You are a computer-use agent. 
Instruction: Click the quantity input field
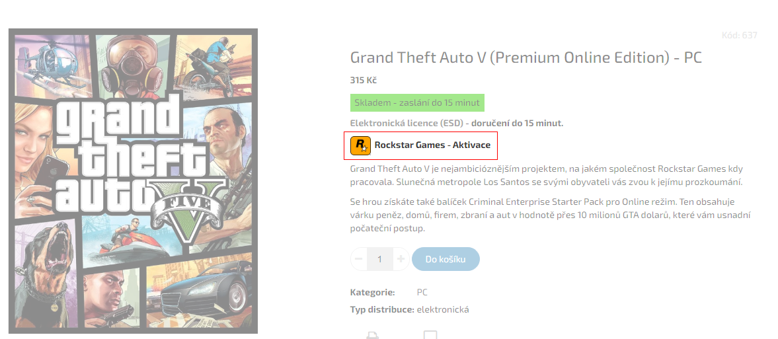pos(380,259)
